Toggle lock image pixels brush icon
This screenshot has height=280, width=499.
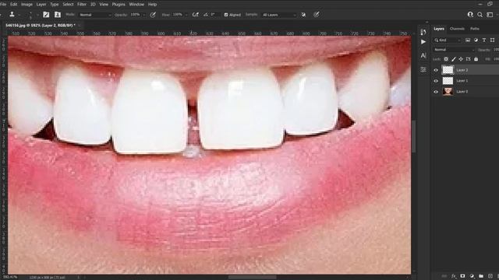click(454, 59)
